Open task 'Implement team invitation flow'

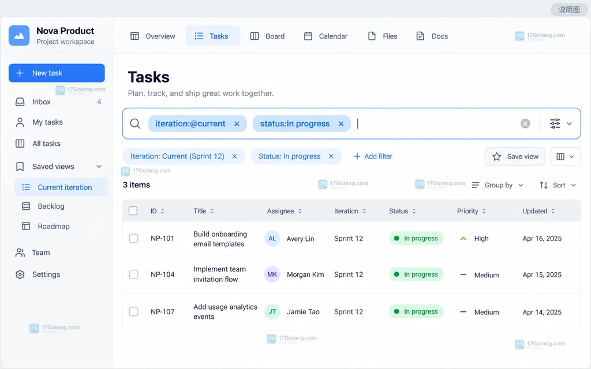[x=219, y=274]
